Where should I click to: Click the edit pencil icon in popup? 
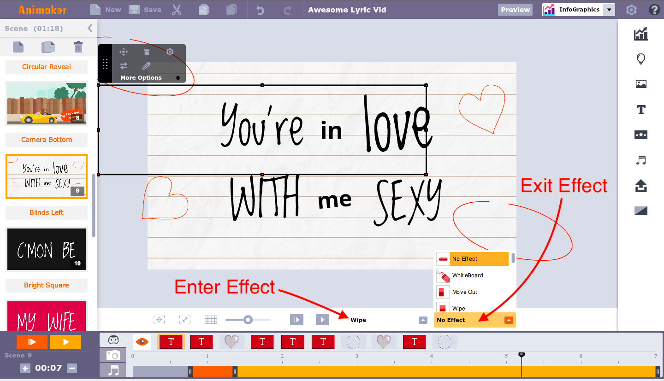coord(147,66)
